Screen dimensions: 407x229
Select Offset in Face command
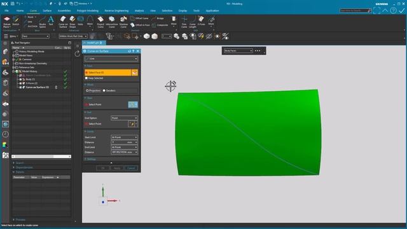[x=140, y=25]
